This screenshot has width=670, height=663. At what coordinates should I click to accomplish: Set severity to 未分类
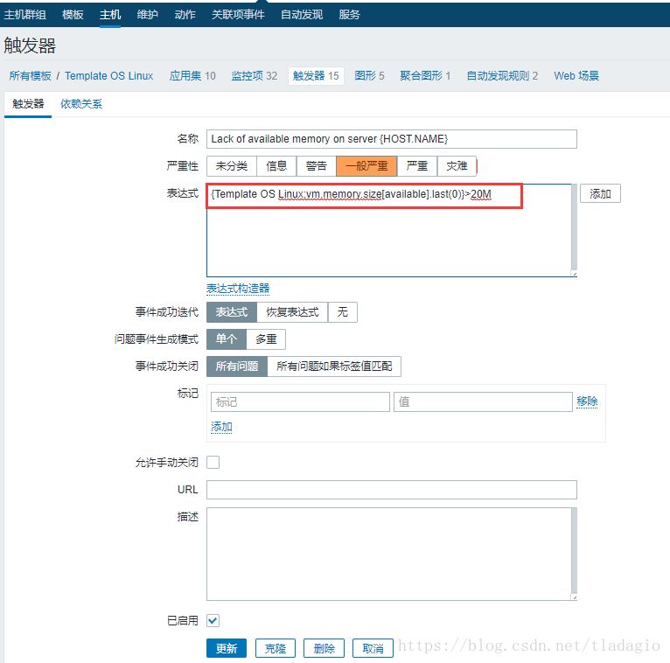232,166
